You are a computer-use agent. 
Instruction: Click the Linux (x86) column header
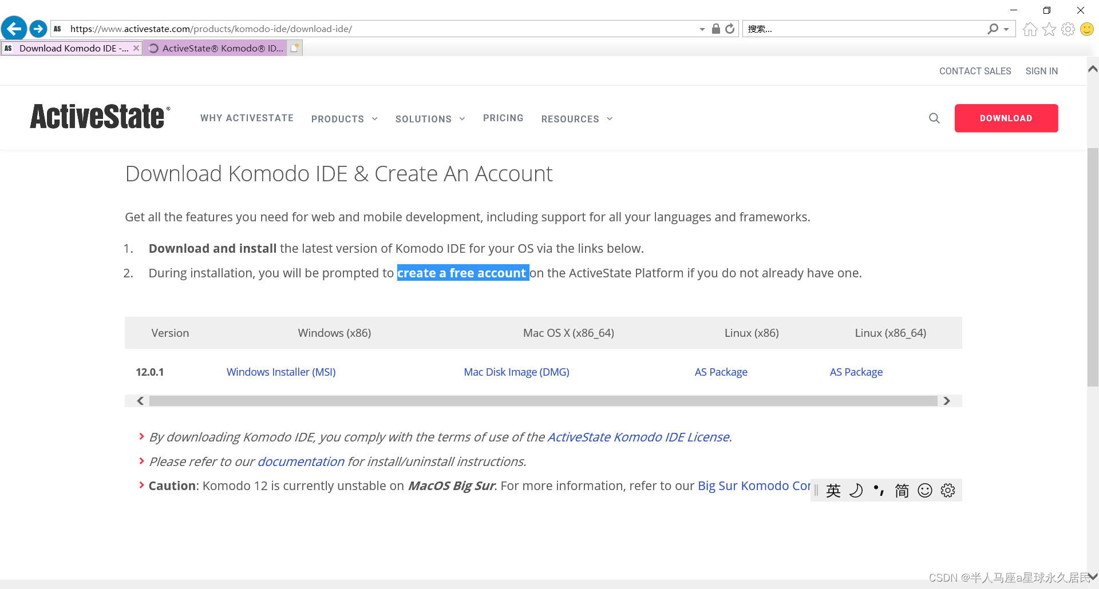tap(752, 333)
